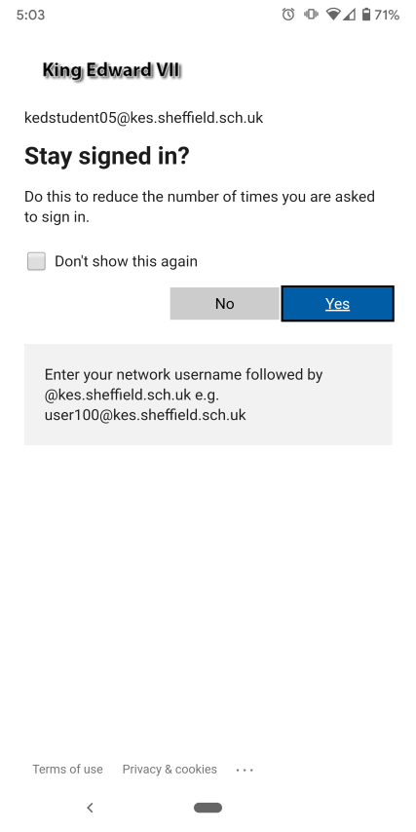Tap the alarm clock status icon
This screenshot has height=832, width=416.
[288, 15]
